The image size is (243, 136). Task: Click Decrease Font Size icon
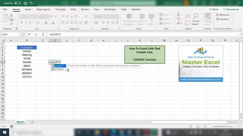(56, 16)
